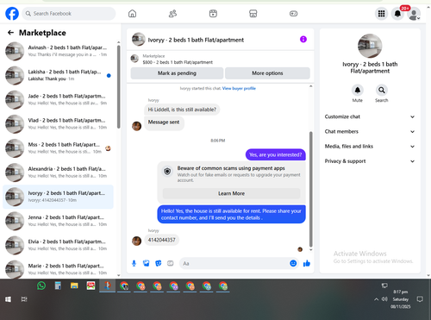Screen dimensions: 431x320
Task: Search in conversation with magnifier icon
Action: [x=382, y=90]
